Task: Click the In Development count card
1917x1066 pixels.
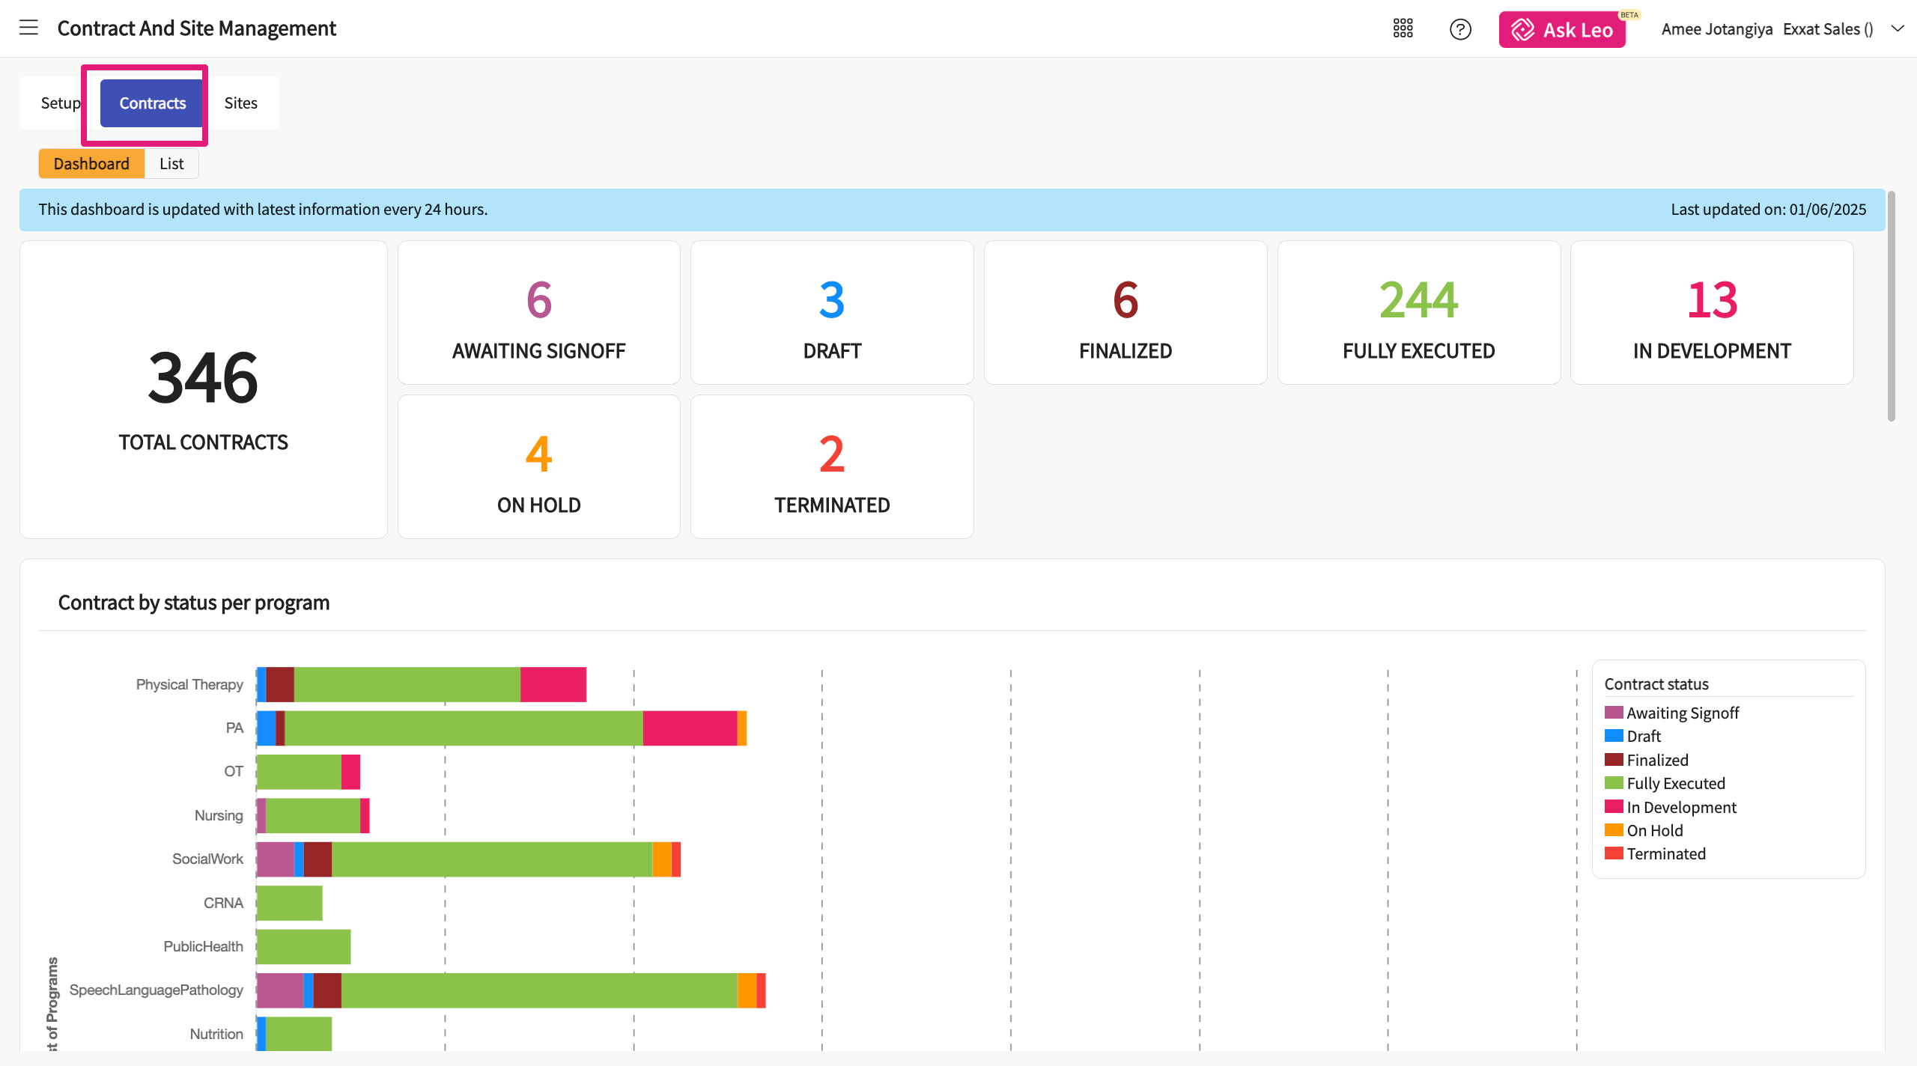Action: [x=1711, y=313]
